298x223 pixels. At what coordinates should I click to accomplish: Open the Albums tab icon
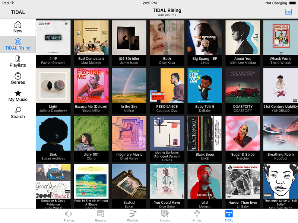point(165,214)
